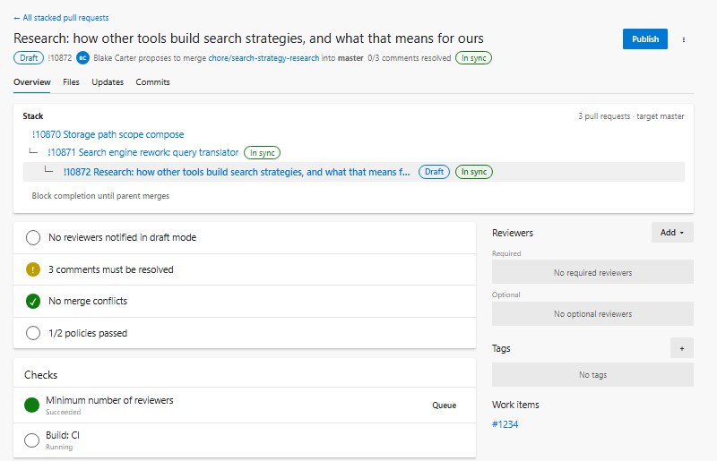Click the master target branch name

tap(350, 58)
